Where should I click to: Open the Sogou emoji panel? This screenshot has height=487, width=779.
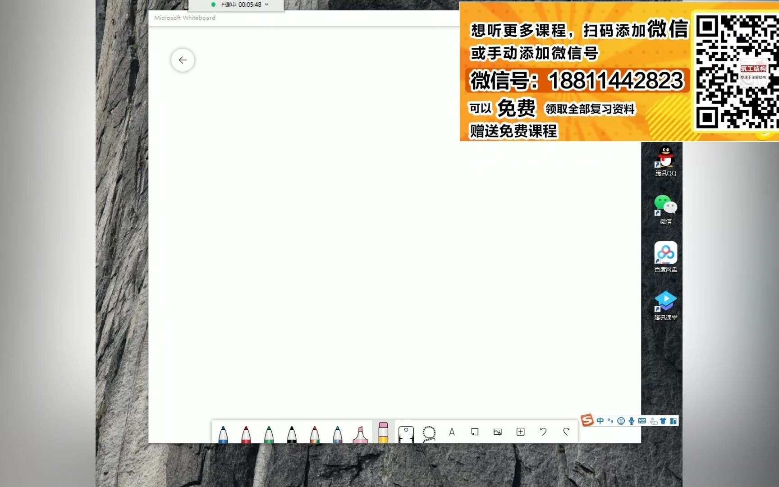coord(621,421)
